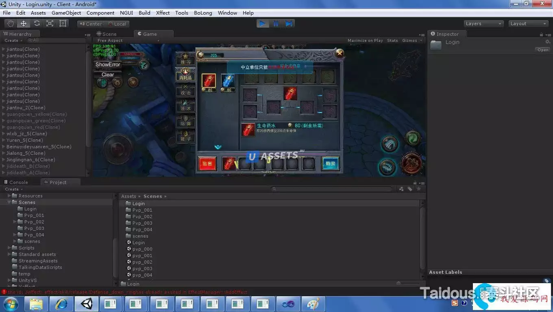
Task: Click the red potion in inventory slot bar
Action: click(x=229, y=164)
